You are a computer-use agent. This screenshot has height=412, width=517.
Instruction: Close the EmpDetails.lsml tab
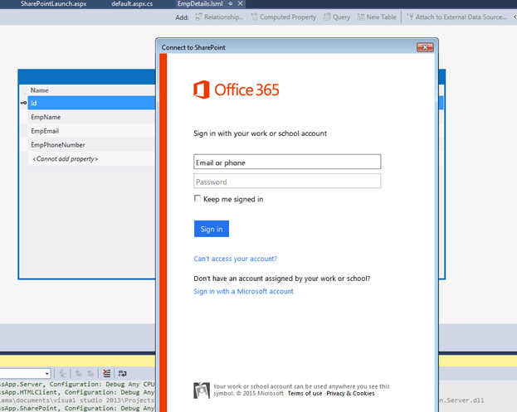click(x=241, y=3)
